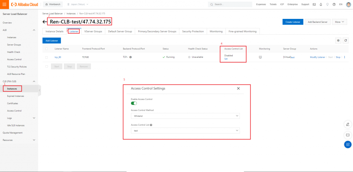
Task: Check the select-all checkbox in table header
Action: [47, 49]
